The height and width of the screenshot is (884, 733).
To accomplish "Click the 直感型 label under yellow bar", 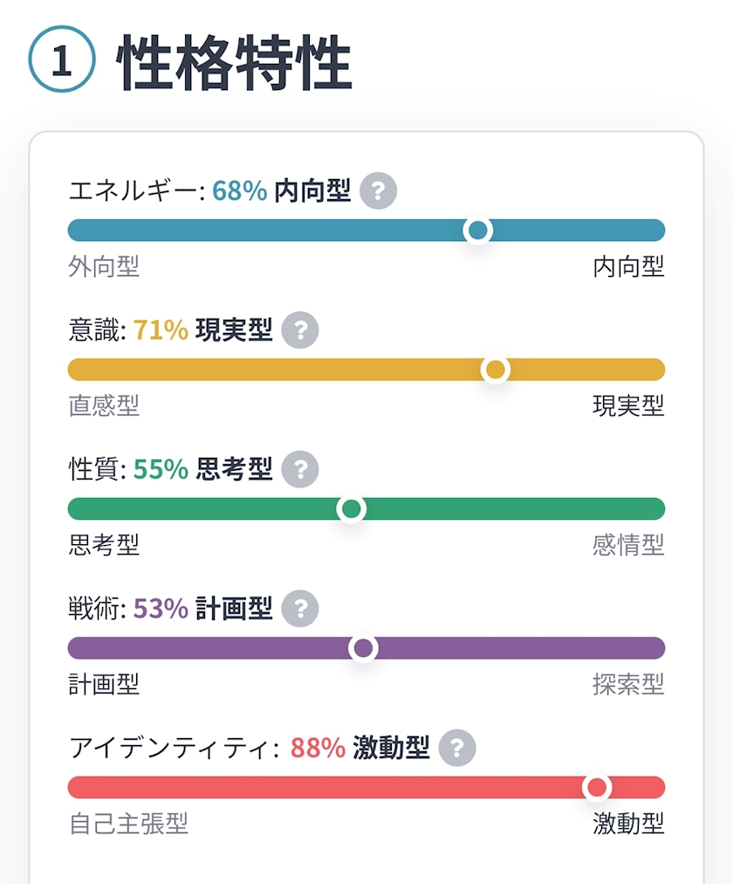I will tap(104, 405).
